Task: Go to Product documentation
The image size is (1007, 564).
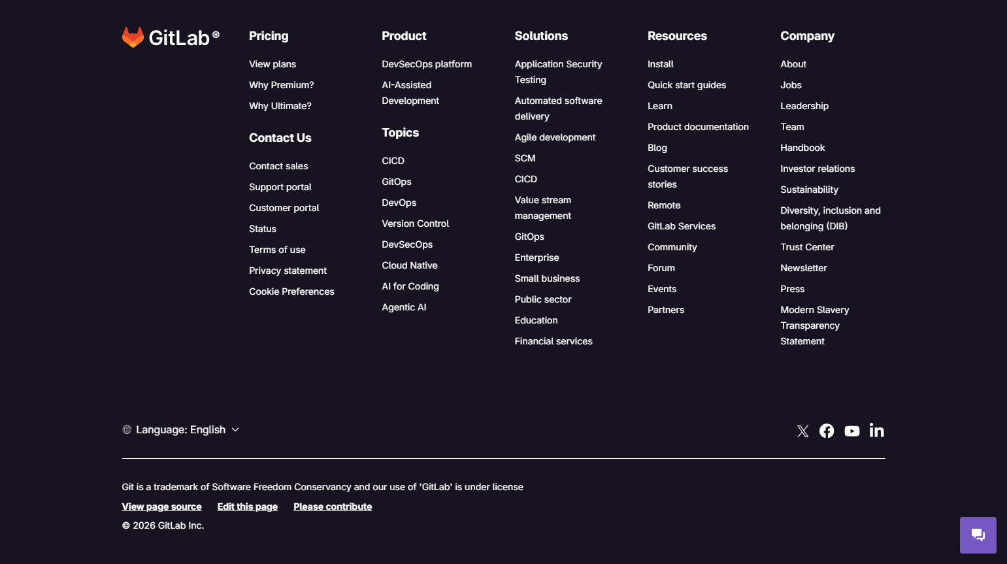Action: (698, 127)
